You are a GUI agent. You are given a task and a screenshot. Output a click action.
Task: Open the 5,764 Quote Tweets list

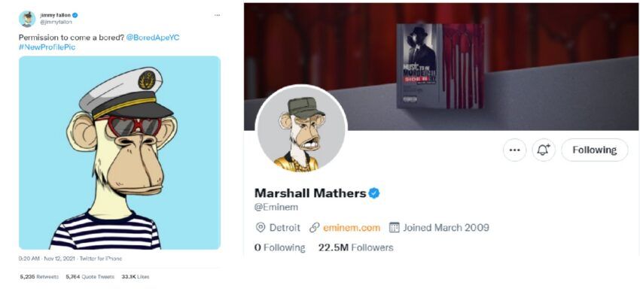click(x=90, y=277)
